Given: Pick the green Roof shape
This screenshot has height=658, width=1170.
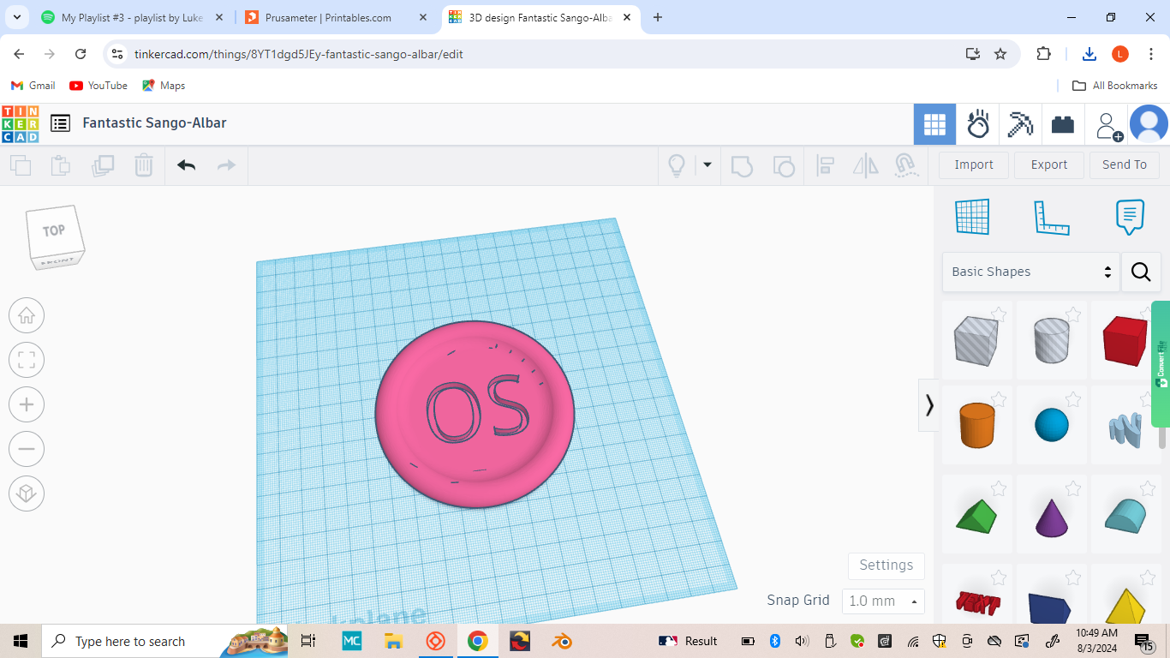Looking at the screenshot, I should click(976, 516).
